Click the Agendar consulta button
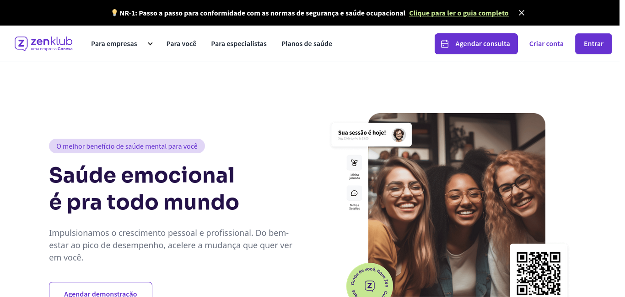 [476, 44]
